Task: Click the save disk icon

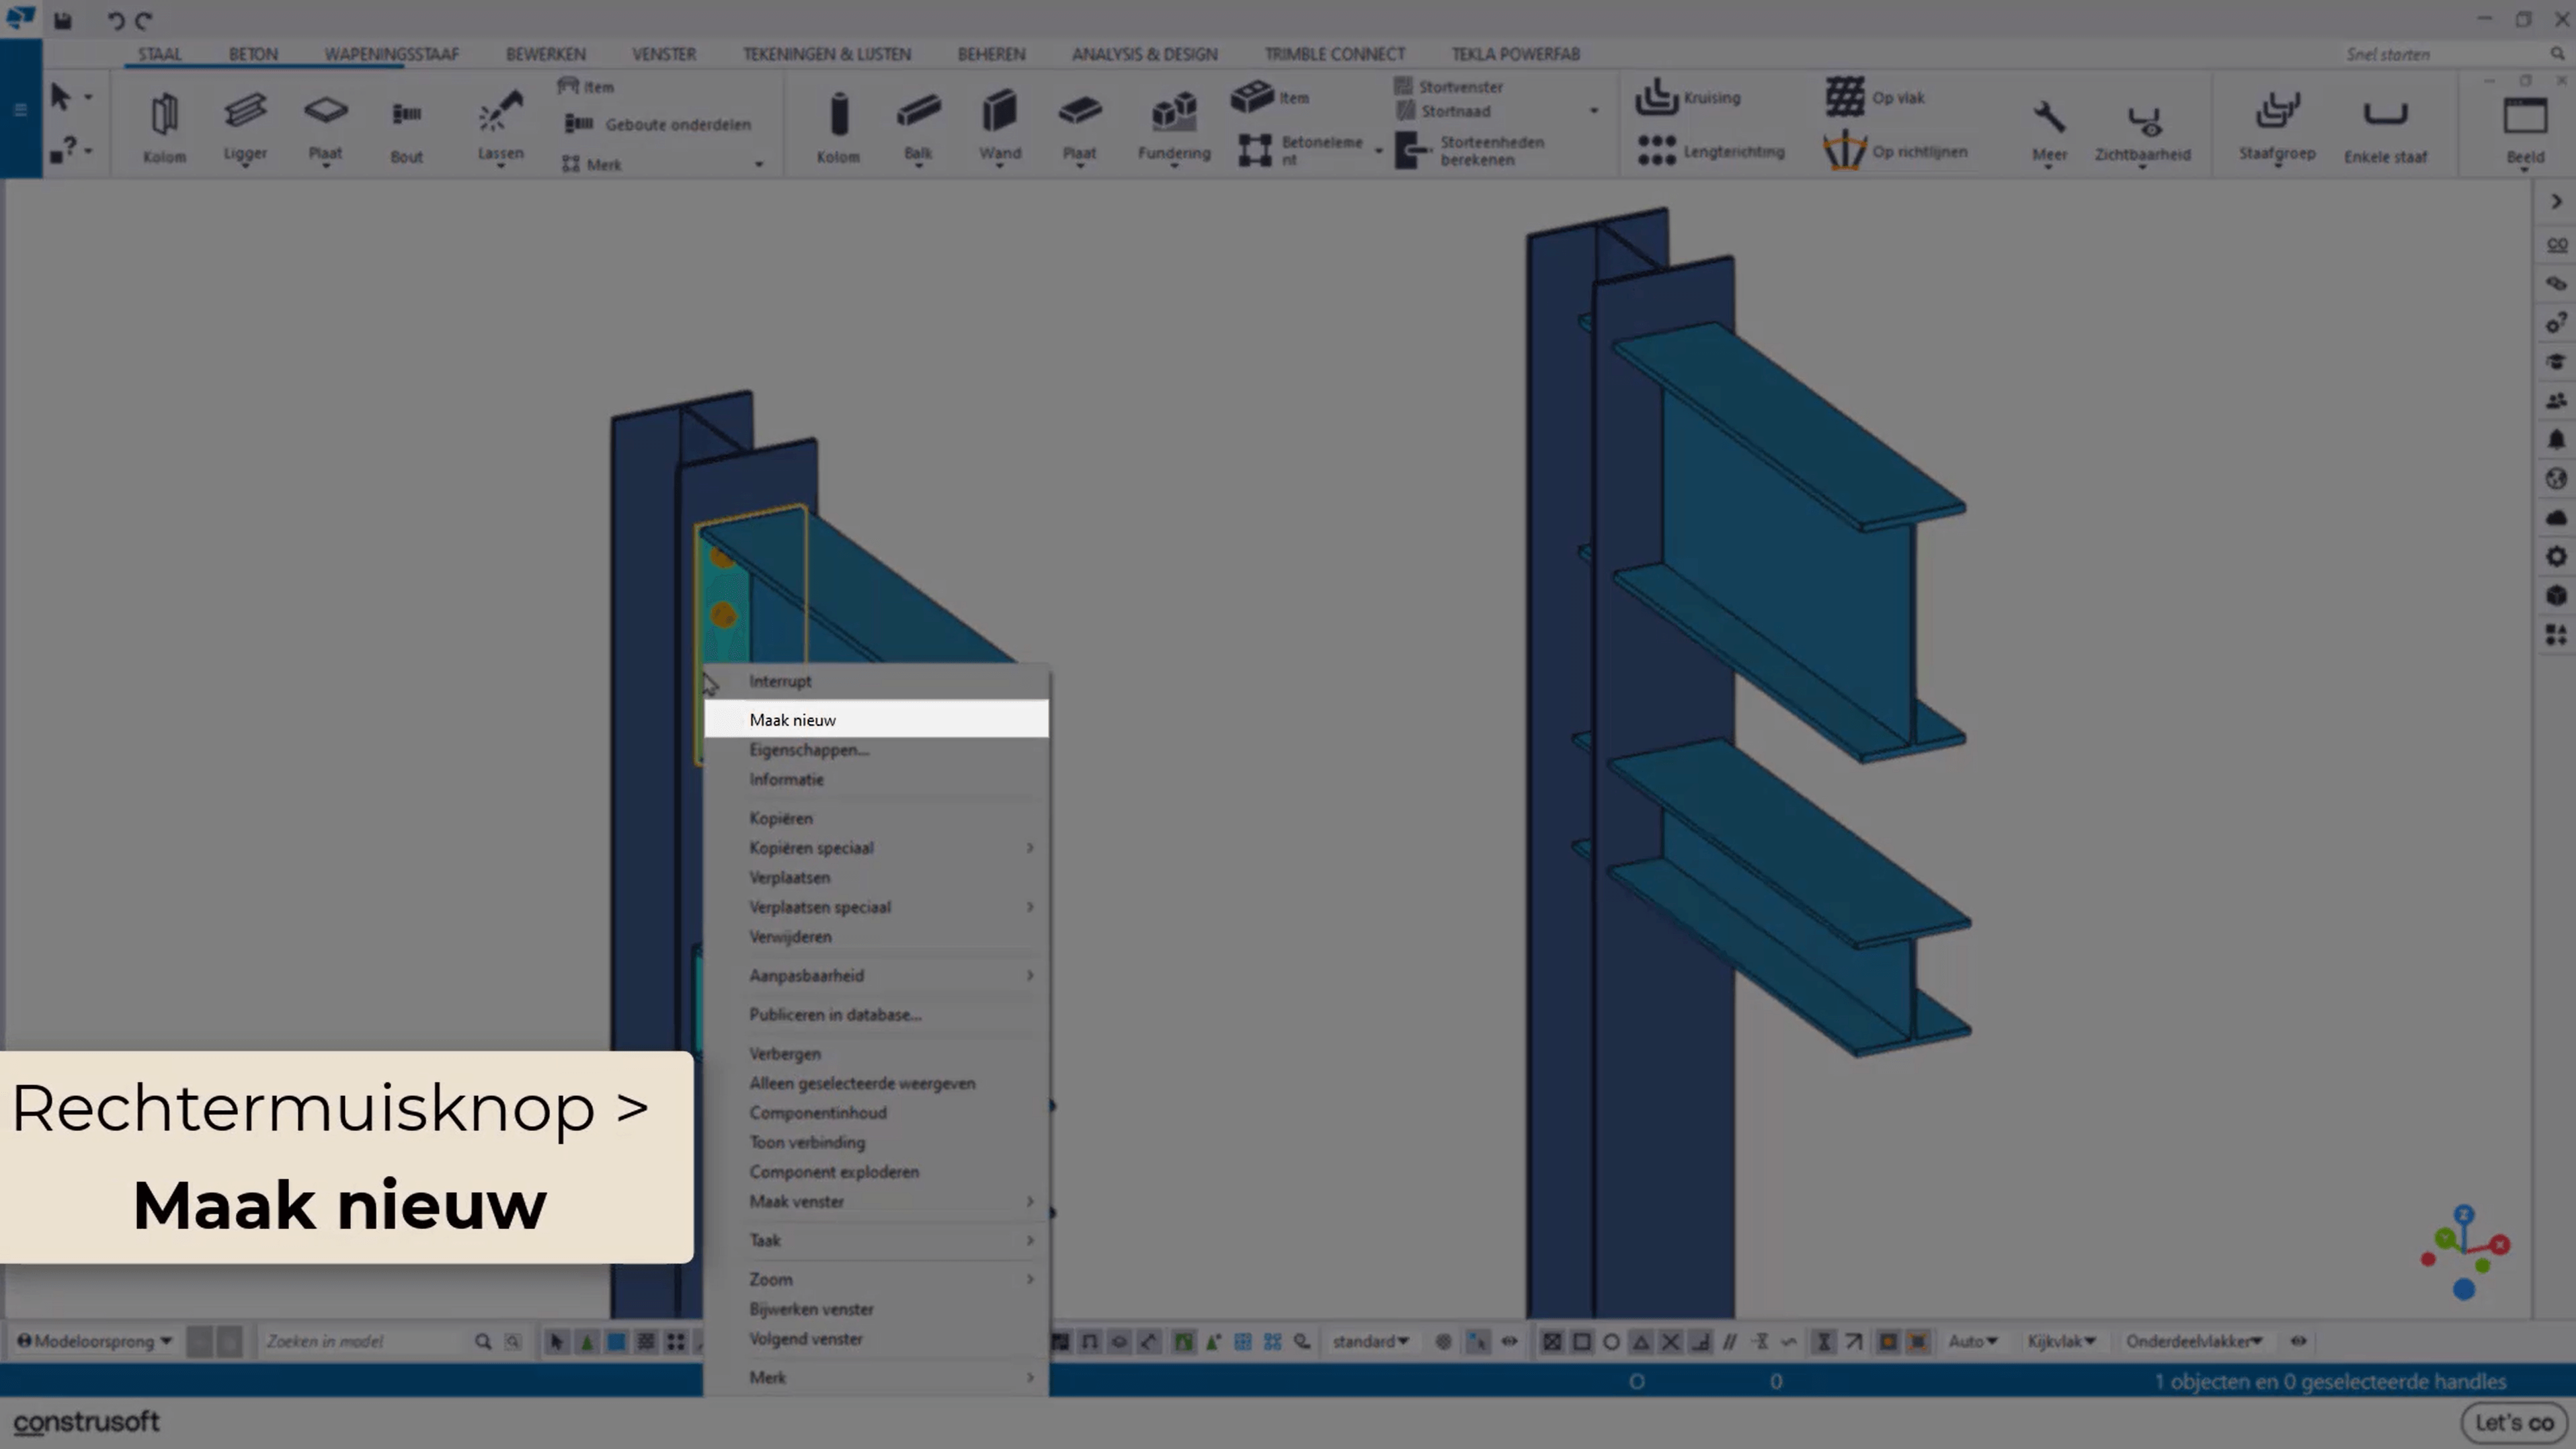Action: point(63,20)
